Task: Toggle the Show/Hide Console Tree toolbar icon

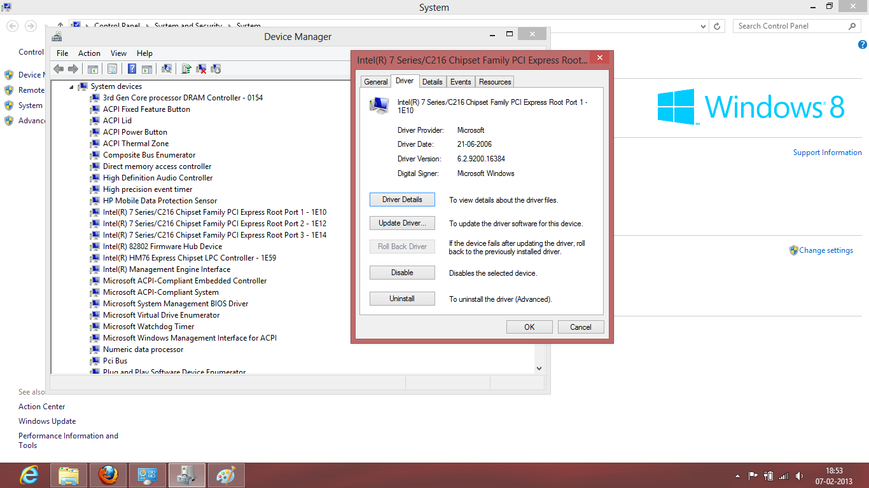Action: (x=93, y=69)
